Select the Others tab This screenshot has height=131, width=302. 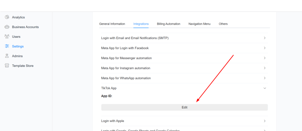[x=223, y=24]
